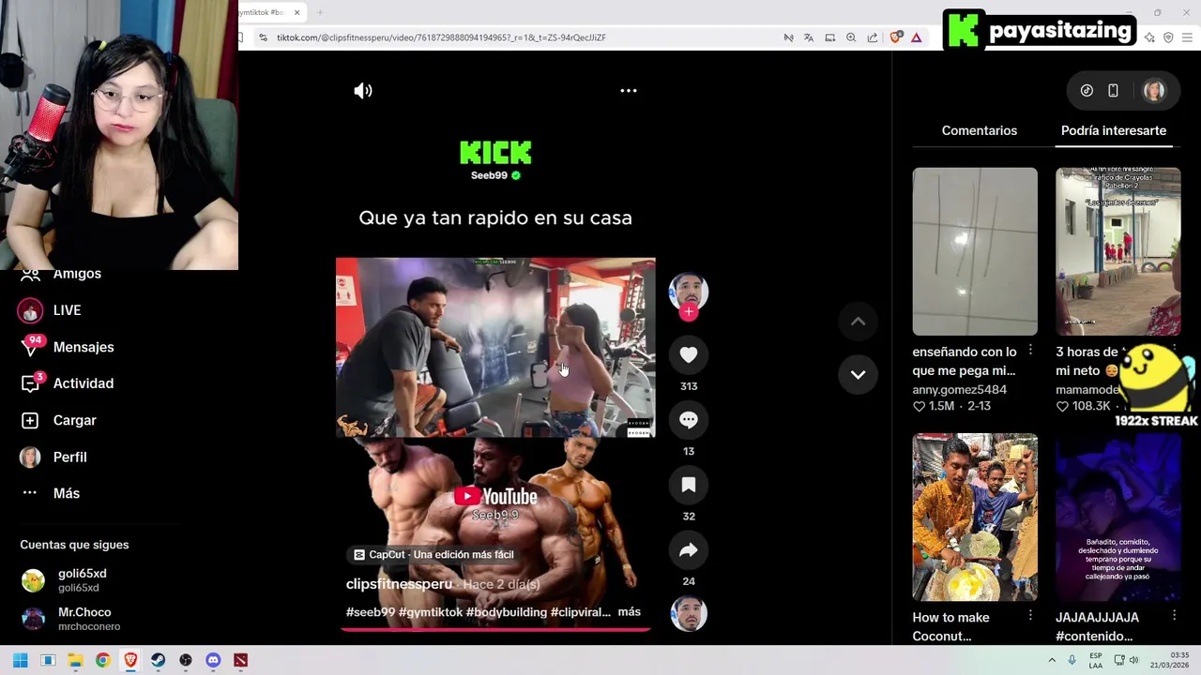Go to next video with down chevron

tap(858, 374)
